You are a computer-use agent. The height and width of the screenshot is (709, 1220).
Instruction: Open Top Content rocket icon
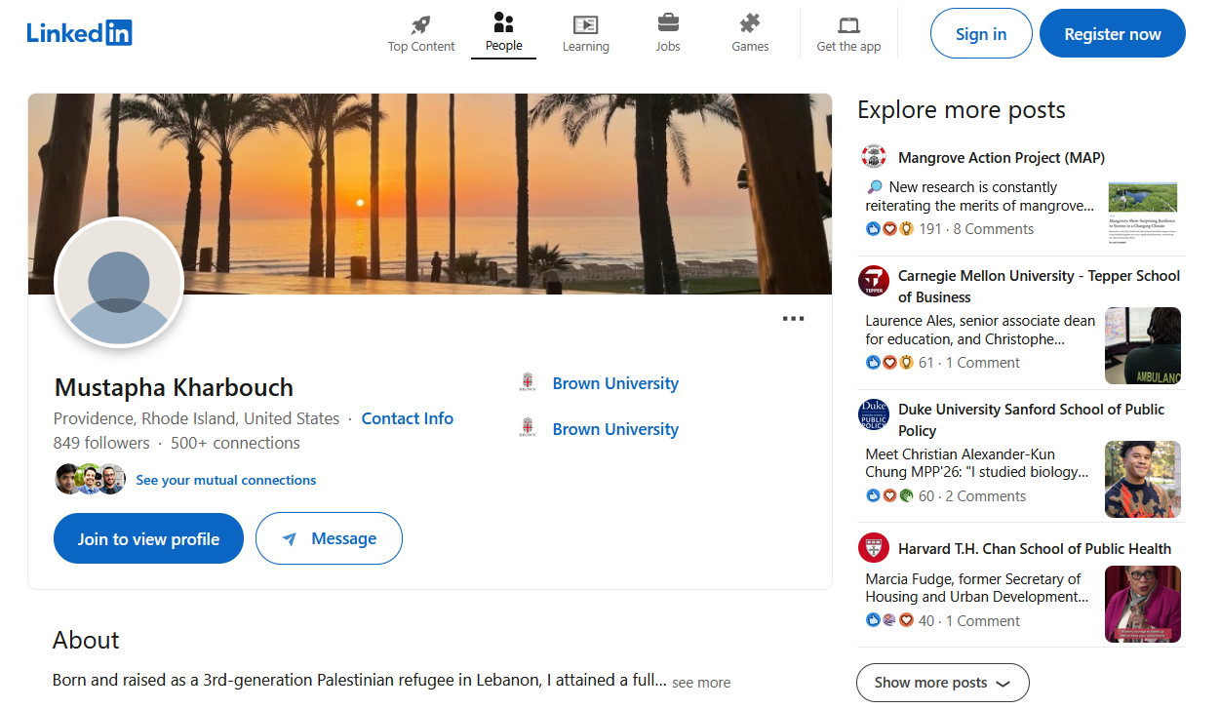(421, 24)
